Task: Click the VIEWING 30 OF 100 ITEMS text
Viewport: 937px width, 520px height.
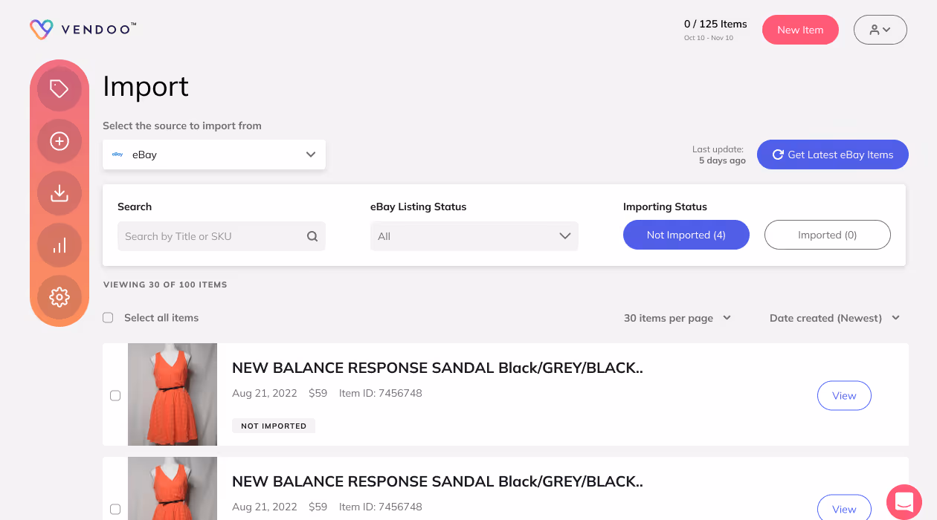Action: click(165, 285)
